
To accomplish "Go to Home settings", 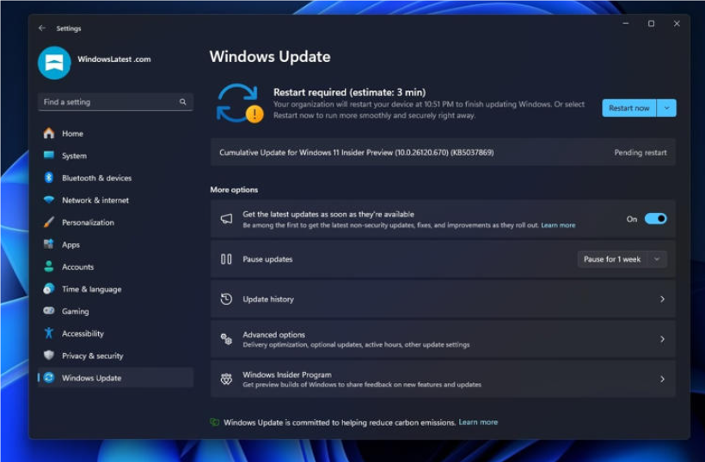I will click(x=116, y=133).
